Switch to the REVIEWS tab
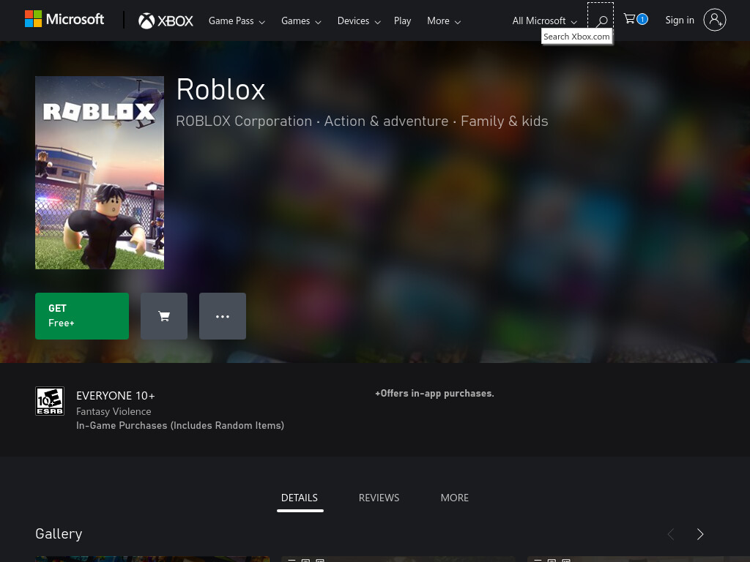This screenshot has width=750, height=562. (x=379, y=498)
